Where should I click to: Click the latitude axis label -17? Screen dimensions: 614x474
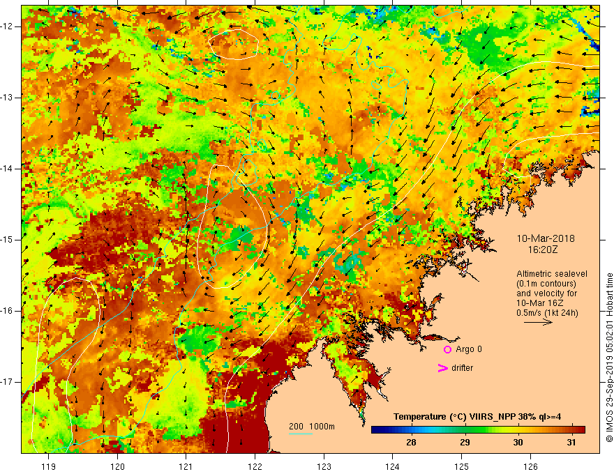[x=7, y=382]
